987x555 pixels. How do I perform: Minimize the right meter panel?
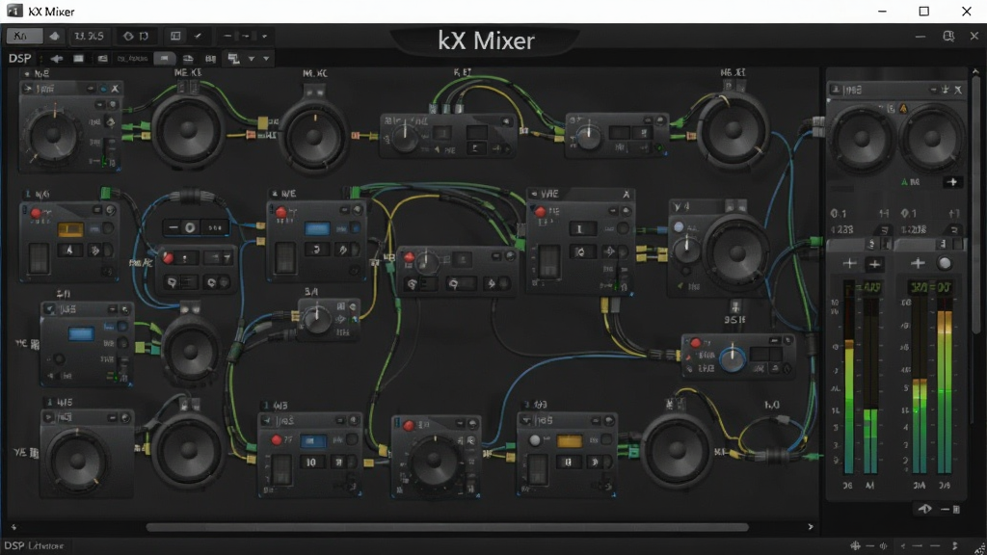[933, 90]
